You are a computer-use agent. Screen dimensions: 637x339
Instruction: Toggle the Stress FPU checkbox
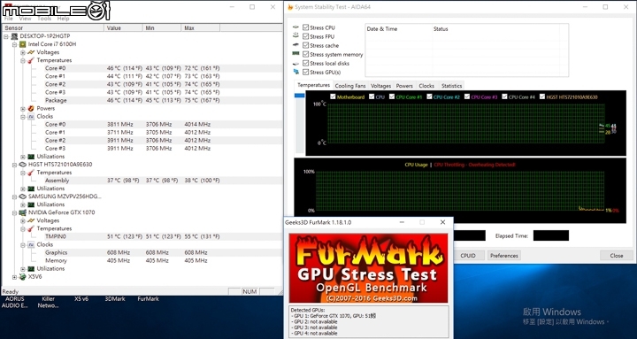pos(305,36)
